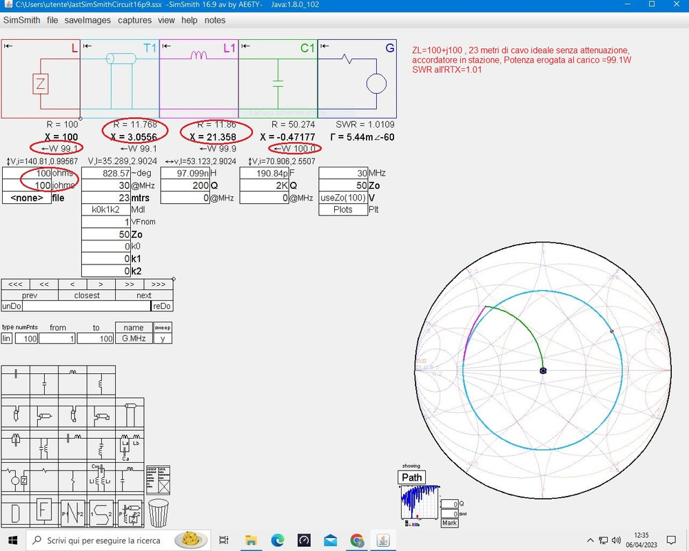689x551 pixels.
Task: Click the text block icon above trash
Action: [158, 480]
